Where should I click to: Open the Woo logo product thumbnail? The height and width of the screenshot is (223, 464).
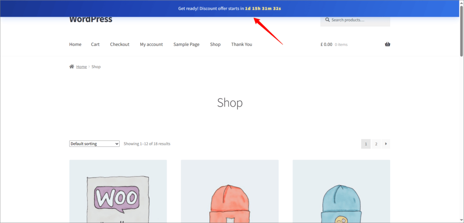pyautogui.click(x=118, y=191)
